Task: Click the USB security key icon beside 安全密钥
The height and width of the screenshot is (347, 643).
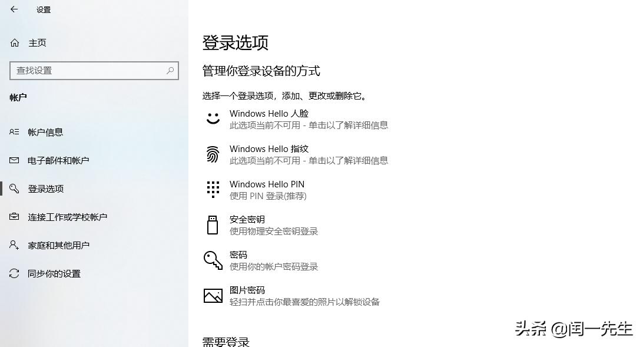Action: (213, 224)
